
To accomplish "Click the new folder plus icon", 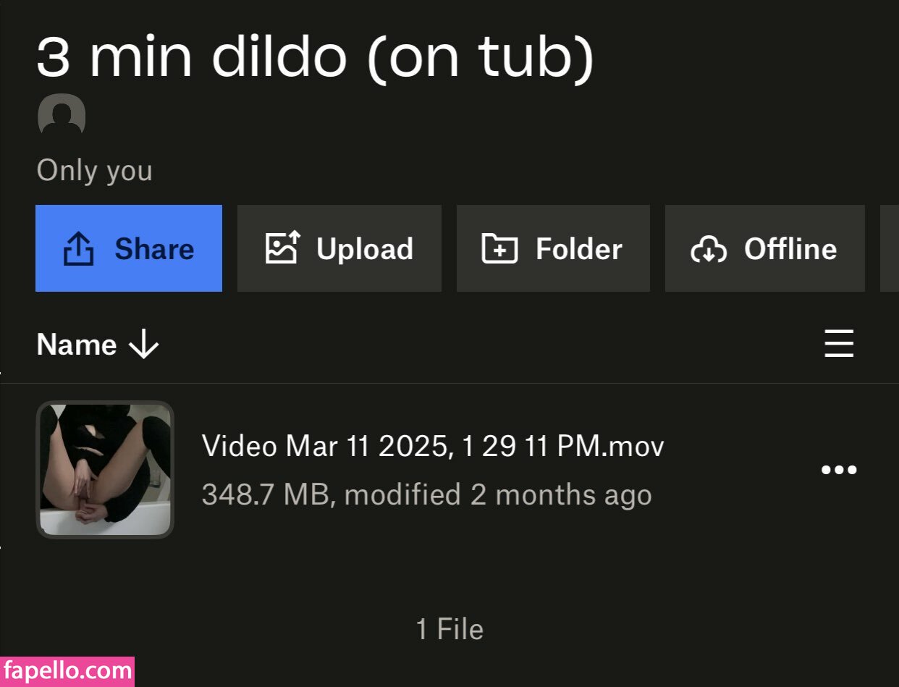I will pos(499,249).
